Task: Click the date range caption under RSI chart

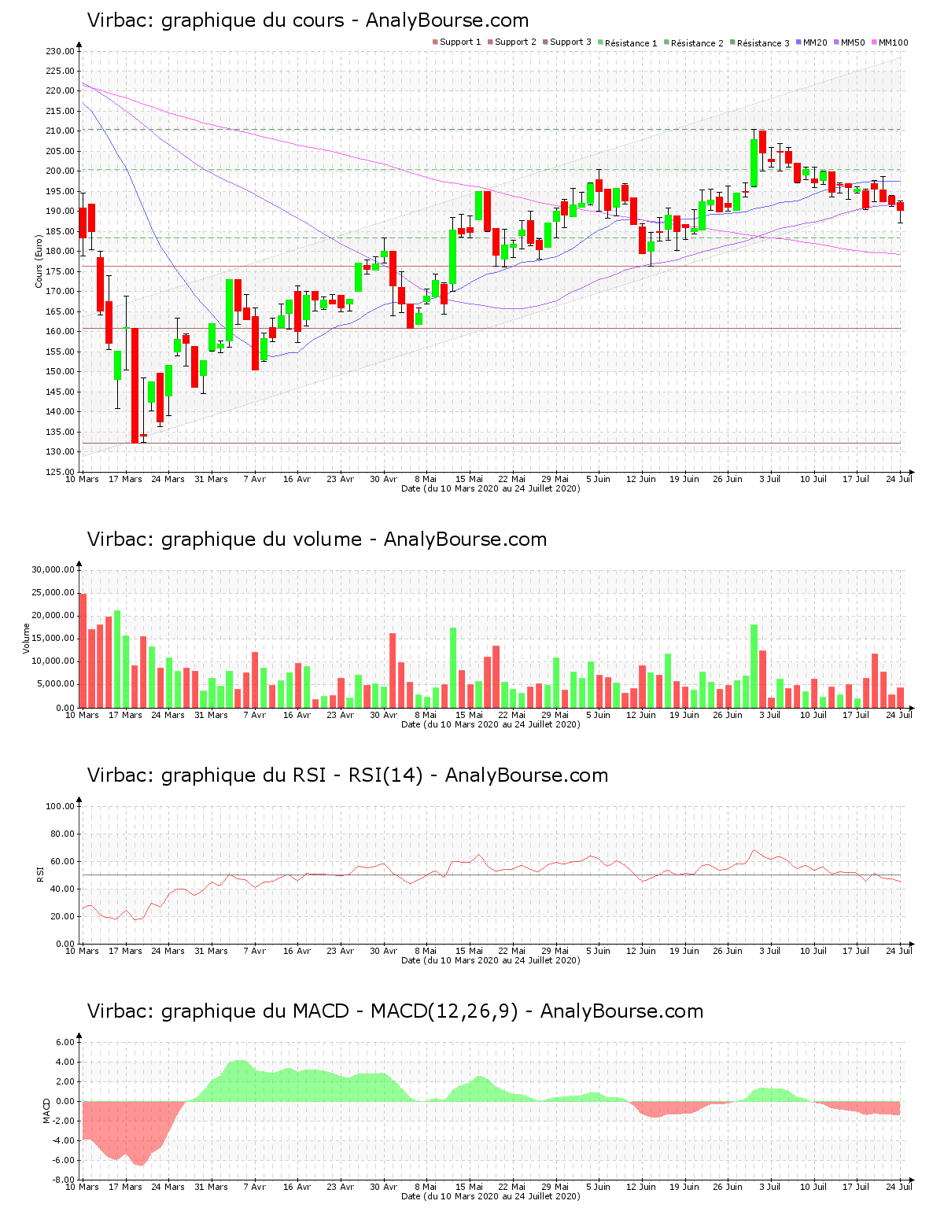Action: click(x=491, y=960)
